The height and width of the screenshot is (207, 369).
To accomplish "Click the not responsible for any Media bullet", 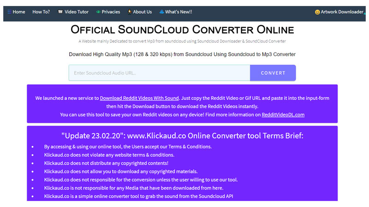I will coord(134,188).
